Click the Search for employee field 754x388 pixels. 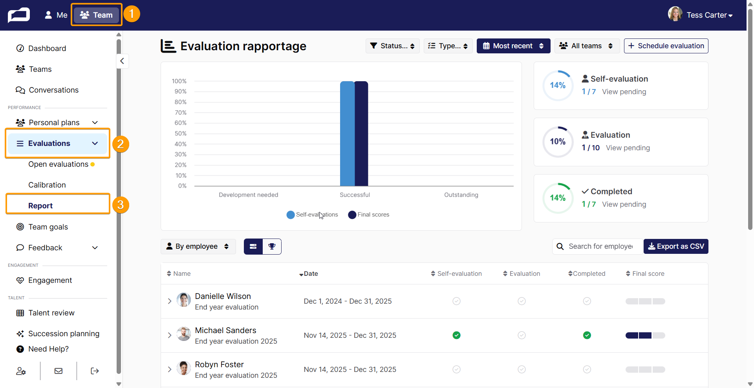click(x=598, y=246)
